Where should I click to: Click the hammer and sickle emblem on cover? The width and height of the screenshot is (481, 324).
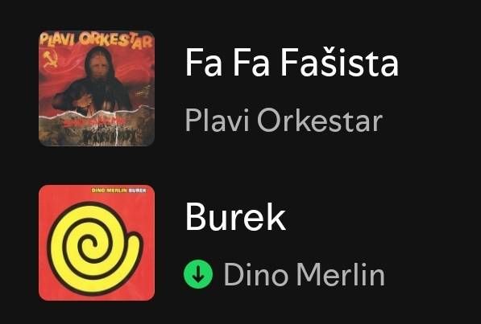tap(50, 59)
